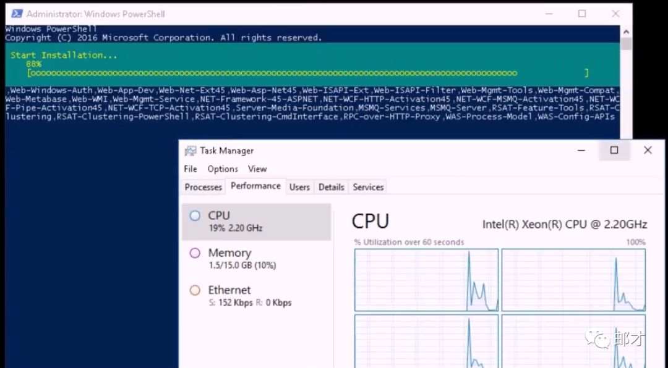Open the View menu in Task Manager
This screenshot has height=368, width=668.
pyautogui.click(x=257, y=169)
